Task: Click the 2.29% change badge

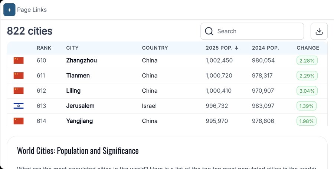Action: (307, 76)
